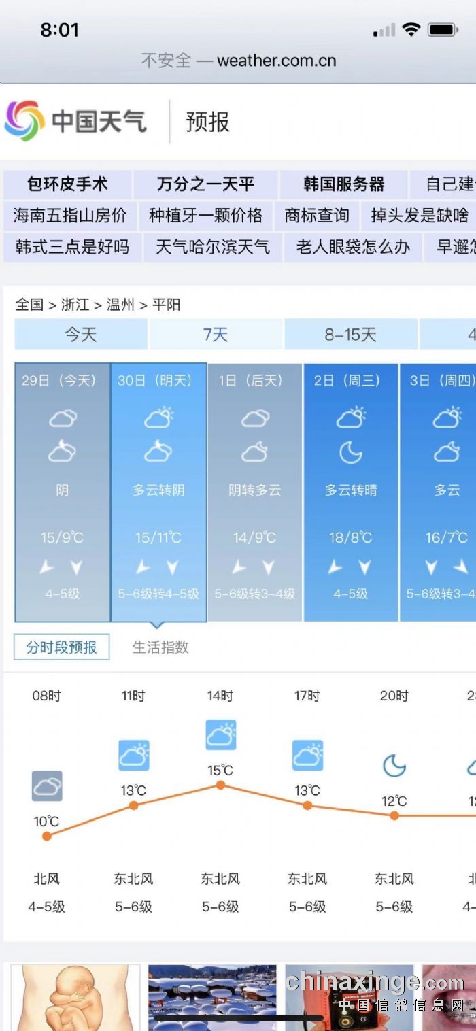This screenshot has width=476, height=1031.
Task: Open the 浙江 breadcrumb link
Action: [75, 305]
